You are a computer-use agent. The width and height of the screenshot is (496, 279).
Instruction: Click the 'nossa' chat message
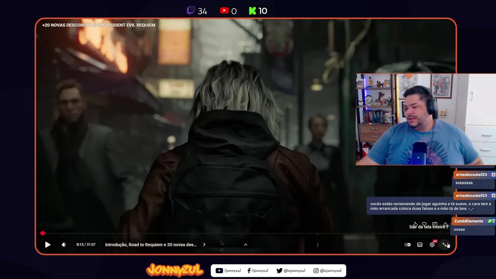coord(459,229)
